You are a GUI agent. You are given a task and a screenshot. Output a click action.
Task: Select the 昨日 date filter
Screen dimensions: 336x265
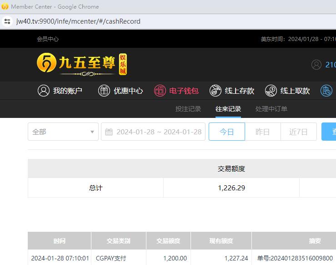[263, 132]
